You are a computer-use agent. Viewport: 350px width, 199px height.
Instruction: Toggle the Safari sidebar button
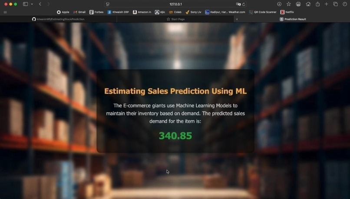click(25, 4)
